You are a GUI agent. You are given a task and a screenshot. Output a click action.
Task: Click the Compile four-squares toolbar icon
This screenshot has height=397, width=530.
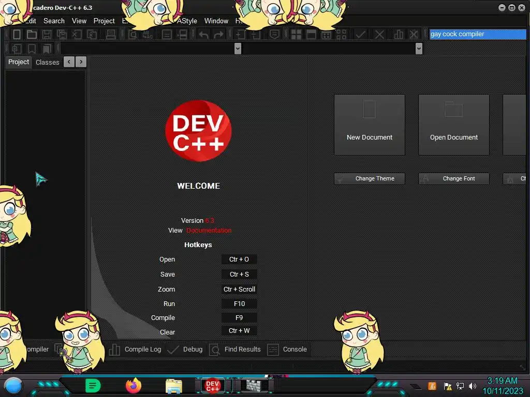coord(297,34)
